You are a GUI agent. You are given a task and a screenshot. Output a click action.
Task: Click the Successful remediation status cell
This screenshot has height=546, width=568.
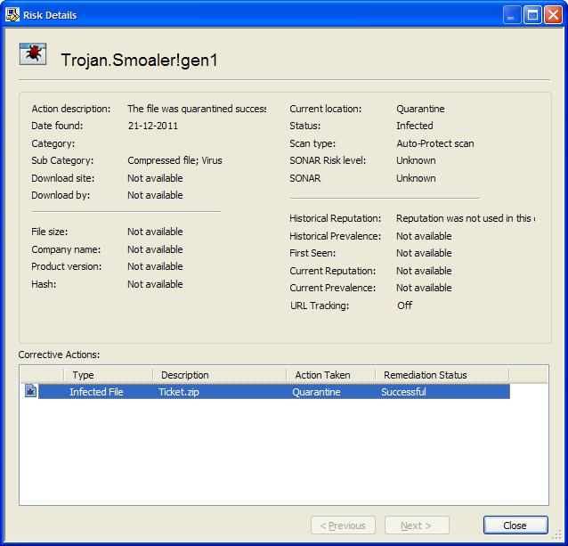[x=403, y=392]
